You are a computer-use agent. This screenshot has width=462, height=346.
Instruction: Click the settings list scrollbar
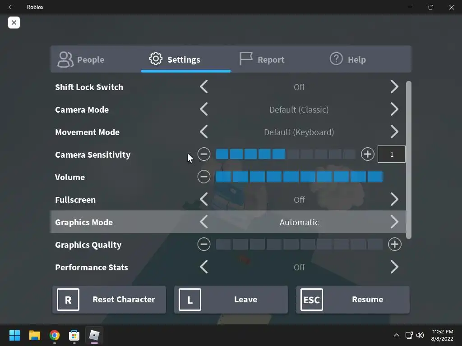409,160
